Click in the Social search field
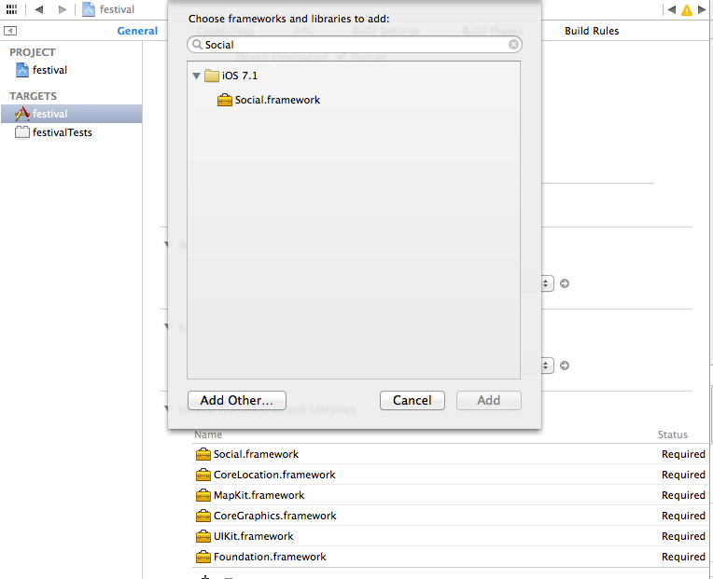The width and height of the screenshot is (713, 579). (355, 45)
